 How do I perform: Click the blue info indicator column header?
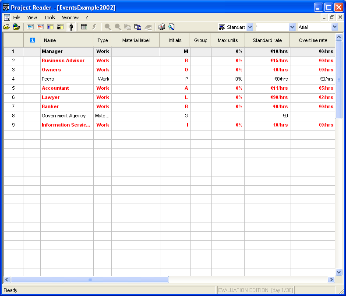point(32,40)
